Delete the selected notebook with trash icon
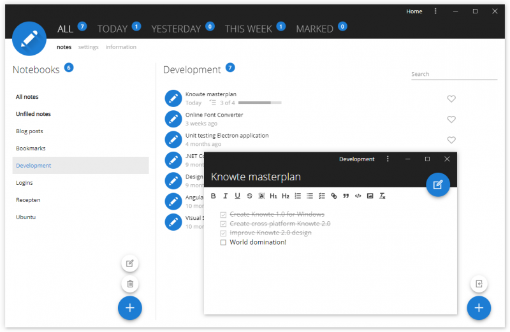 pos(130,284)
